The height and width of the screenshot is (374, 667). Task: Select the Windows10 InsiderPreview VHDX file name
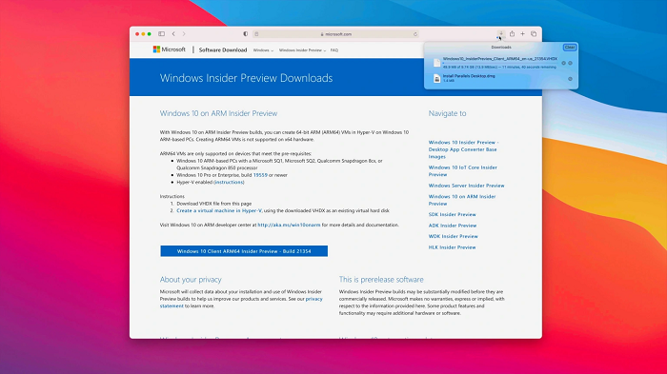[x=500, y=59]
